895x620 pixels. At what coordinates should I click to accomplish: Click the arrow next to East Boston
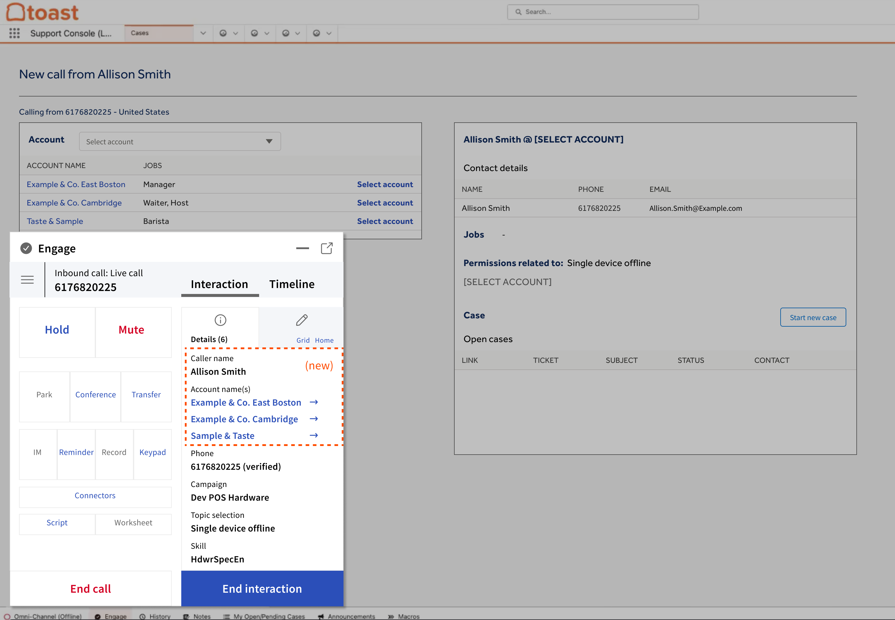point(314,402)
